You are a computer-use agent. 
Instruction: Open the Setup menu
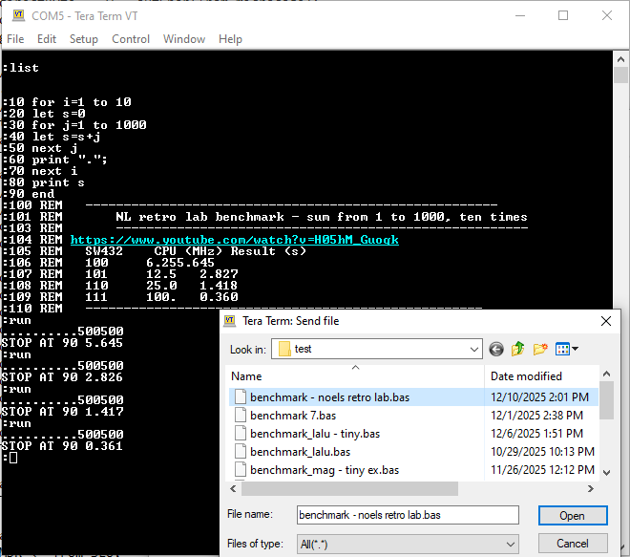[x=83, y=39]
